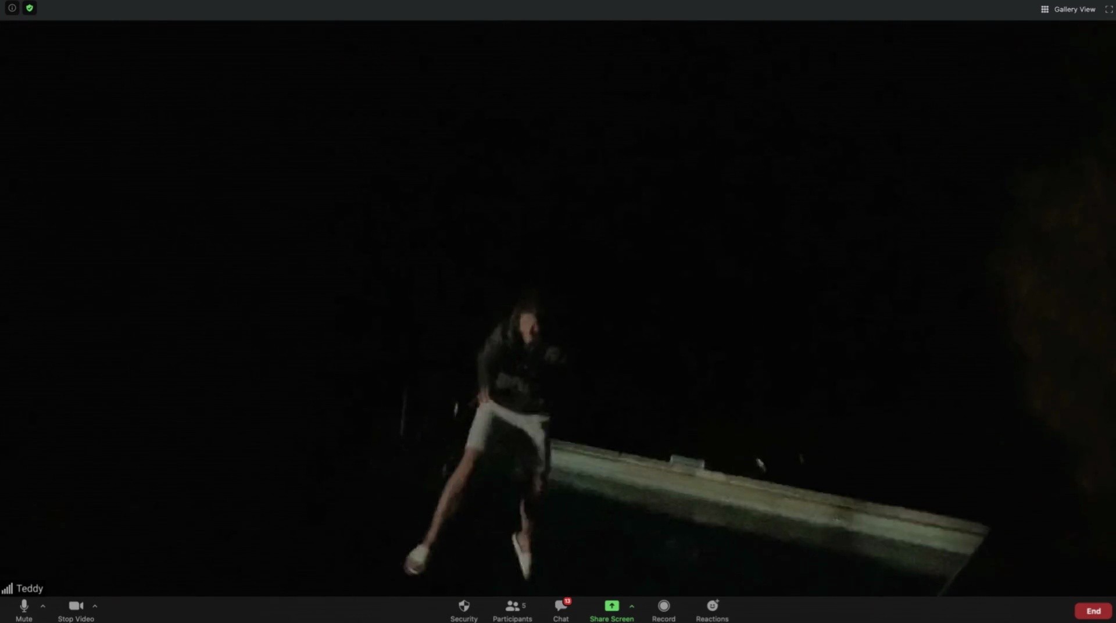1116x623 pixels.
Task: Open the Security menu
Action: pyautogui.click(x=464, y=610)
